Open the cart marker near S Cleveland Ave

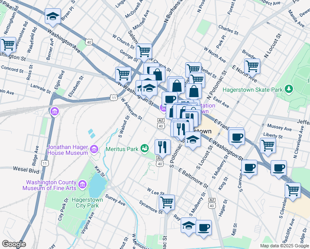(293, 192)
